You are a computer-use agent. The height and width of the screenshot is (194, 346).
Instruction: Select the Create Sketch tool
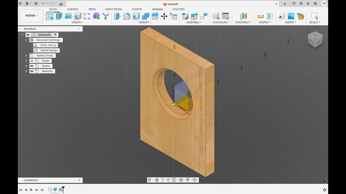pos(50,16)
